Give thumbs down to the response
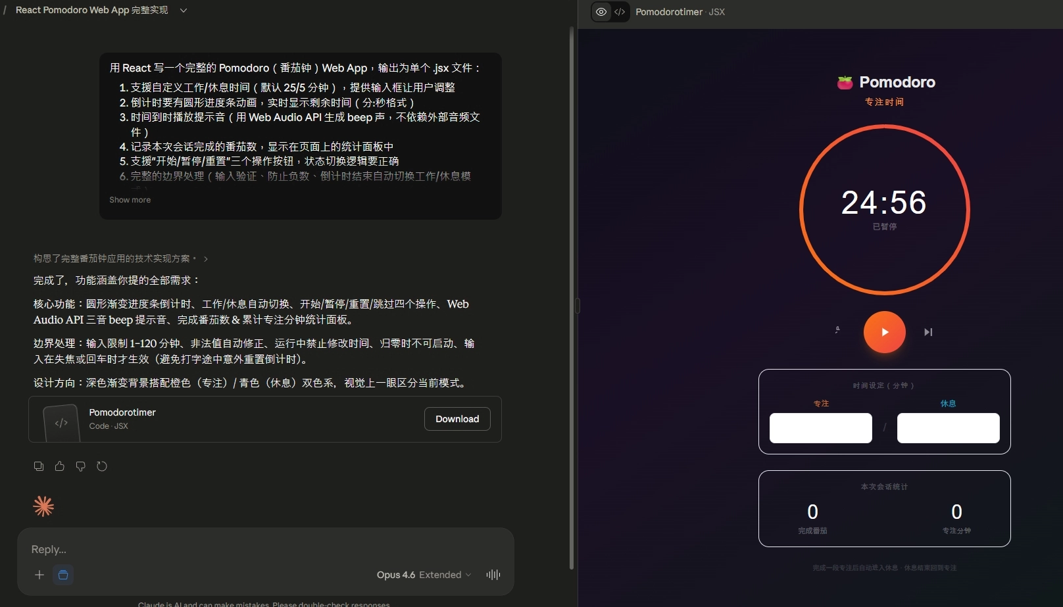Screen dimensions: 1063x607 pos(81,466)
